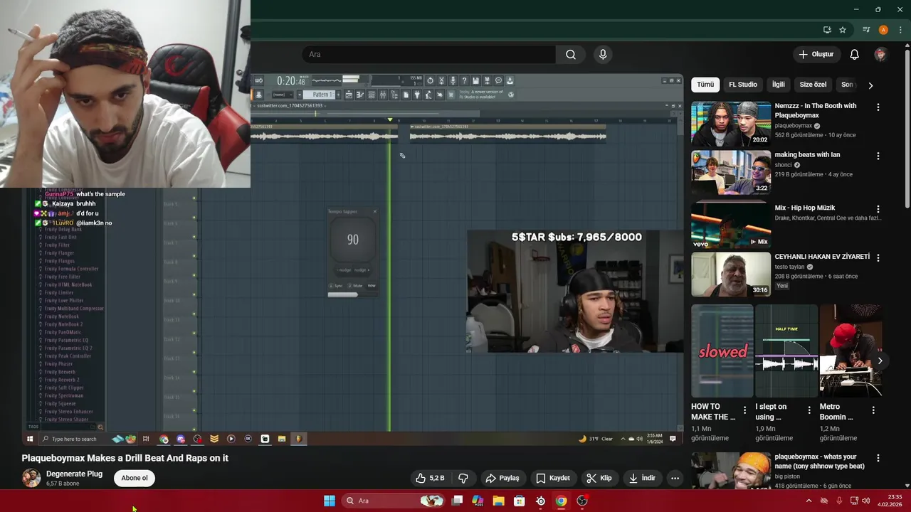Image resolution: width=911 pixels, height=512 pixels.
Task: Save video with Kaydet button
Action: point(553,478)
